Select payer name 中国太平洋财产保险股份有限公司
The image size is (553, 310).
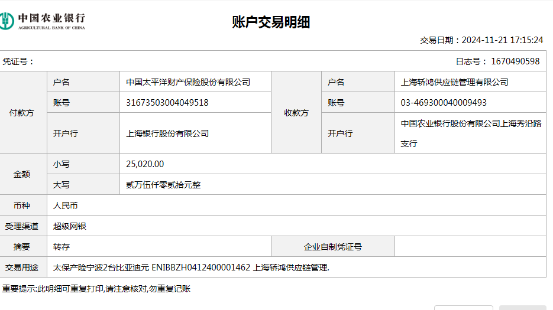(x=188, y=82)
